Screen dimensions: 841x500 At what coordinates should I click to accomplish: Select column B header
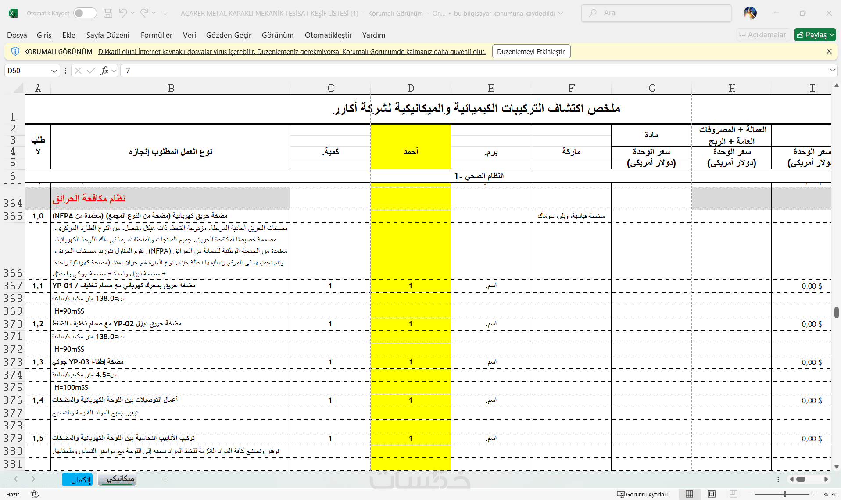(171, 88)
